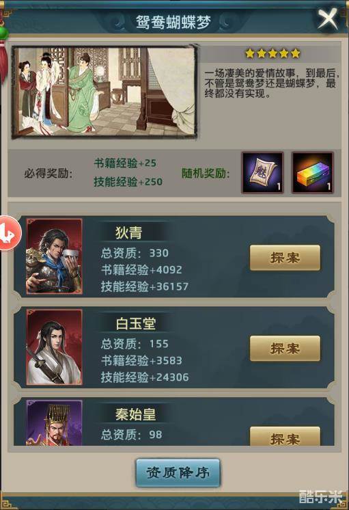Click 探案 button for 白玉堂

click(285, 349)
